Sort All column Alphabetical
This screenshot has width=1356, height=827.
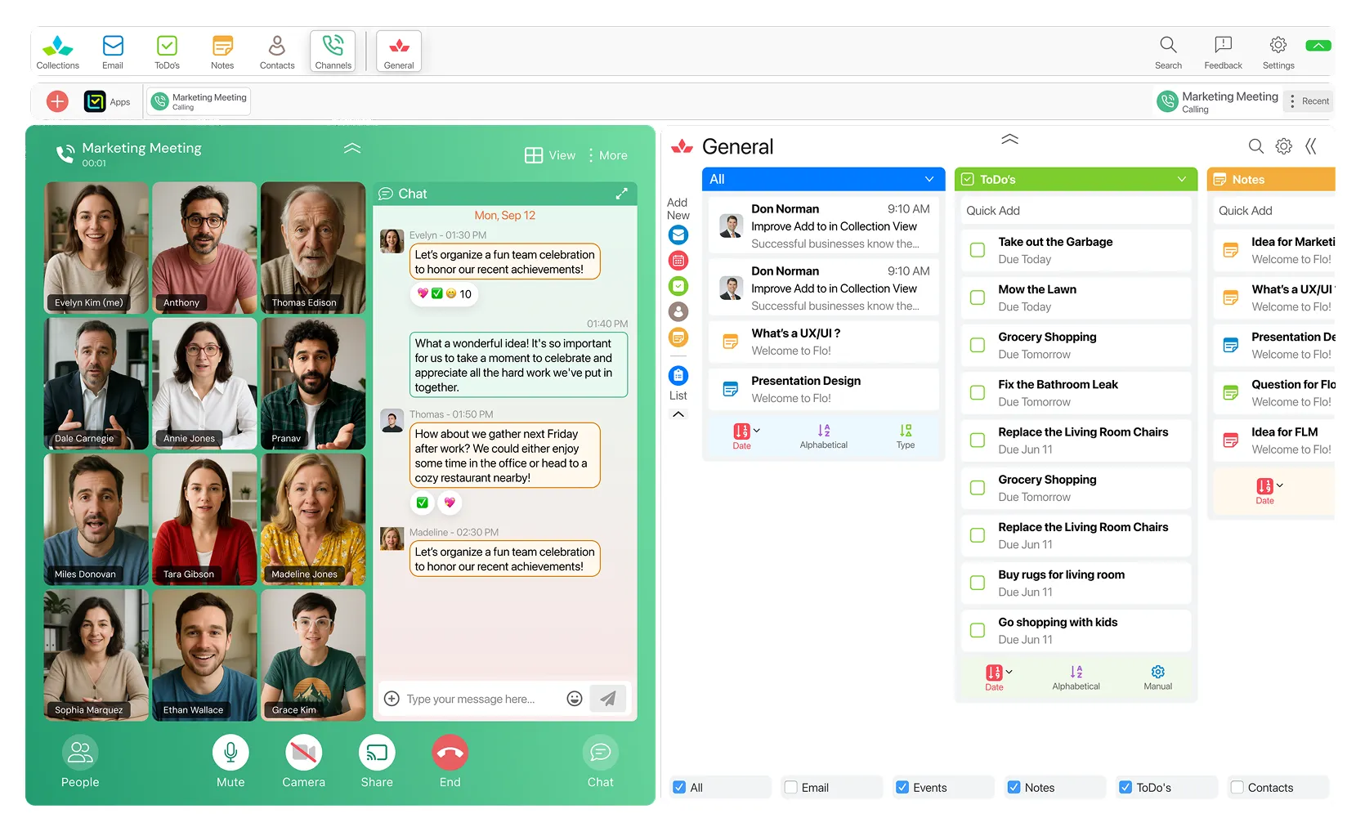(x=824, y=436)
